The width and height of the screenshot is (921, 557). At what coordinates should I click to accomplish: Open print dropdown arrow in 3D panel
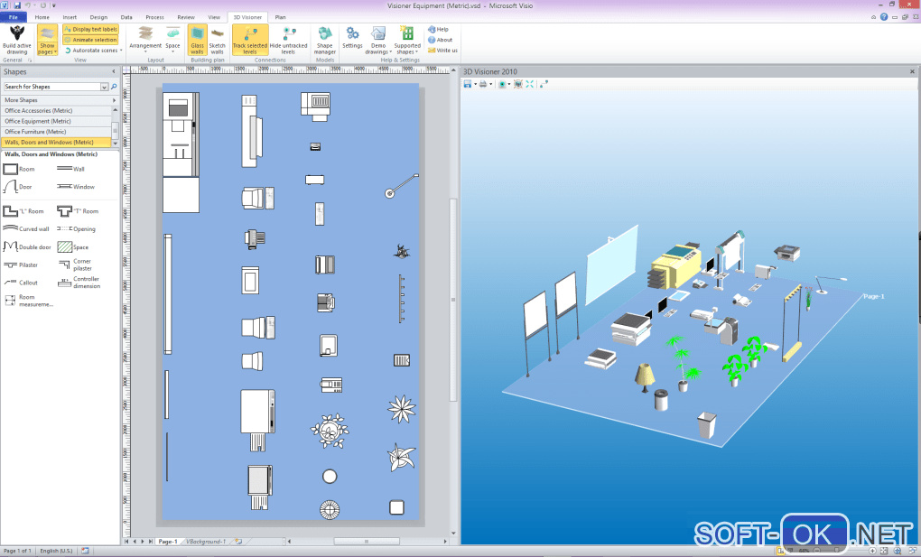click(490, 84)
